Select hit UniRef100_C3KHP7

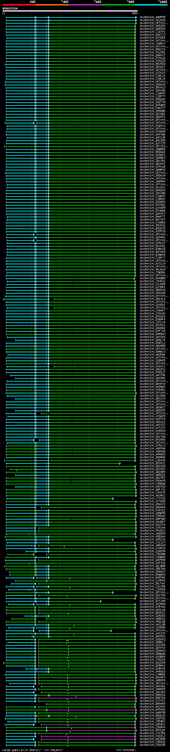(152, 311)
